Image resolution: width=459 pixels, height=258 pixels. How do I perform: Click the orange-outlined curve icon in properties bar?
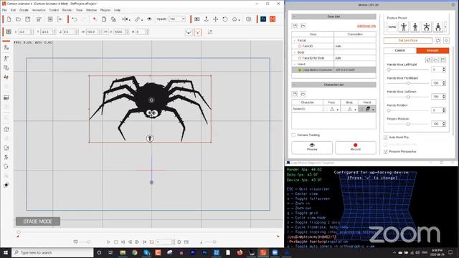coord(198,32)
